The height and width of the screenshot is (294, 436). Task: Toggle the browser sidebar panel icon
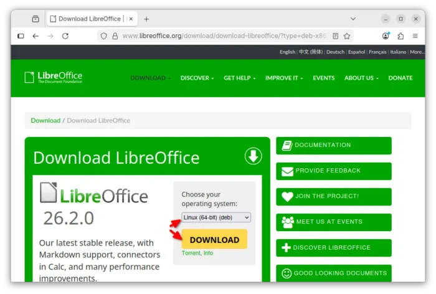[x=21, y=36]
